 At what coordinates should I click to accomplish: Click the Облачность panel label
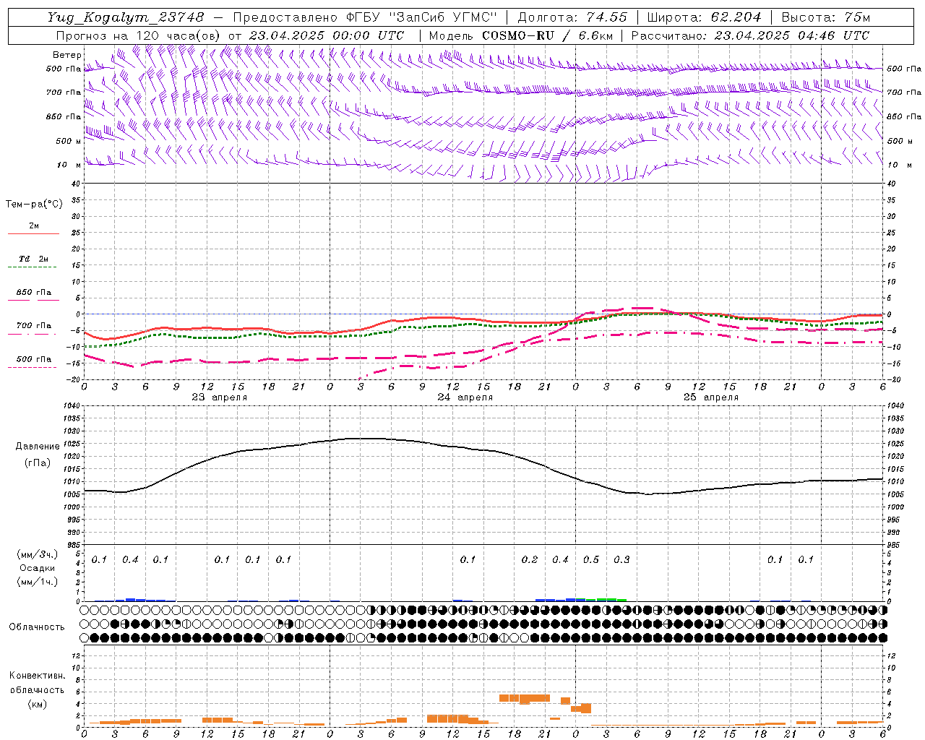tap(37, 627)
